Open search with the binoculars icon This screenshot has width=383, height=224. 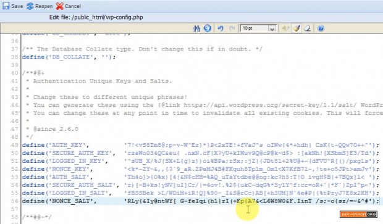point(196,28)
